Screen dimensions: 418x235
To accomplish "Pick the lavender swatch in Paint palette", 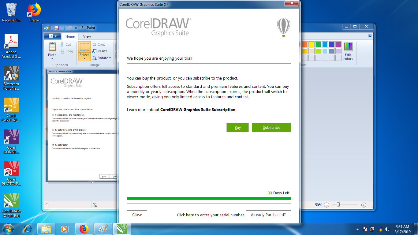I will (338, 51).
